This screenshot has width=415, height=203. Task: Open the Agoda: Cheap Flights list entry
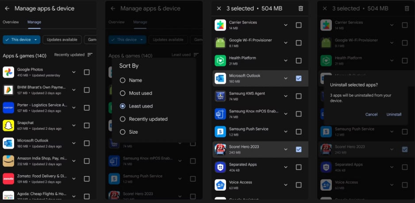click(x=42, y=194)
